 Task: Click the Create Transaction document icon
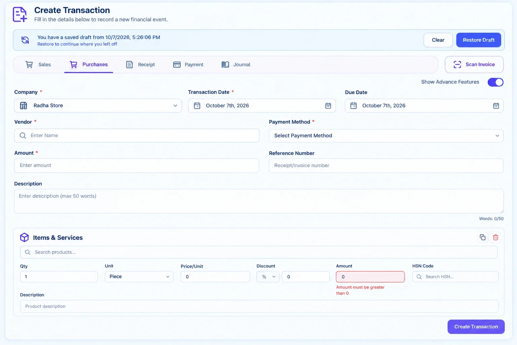pyautogui.click(x=20, y=14)
